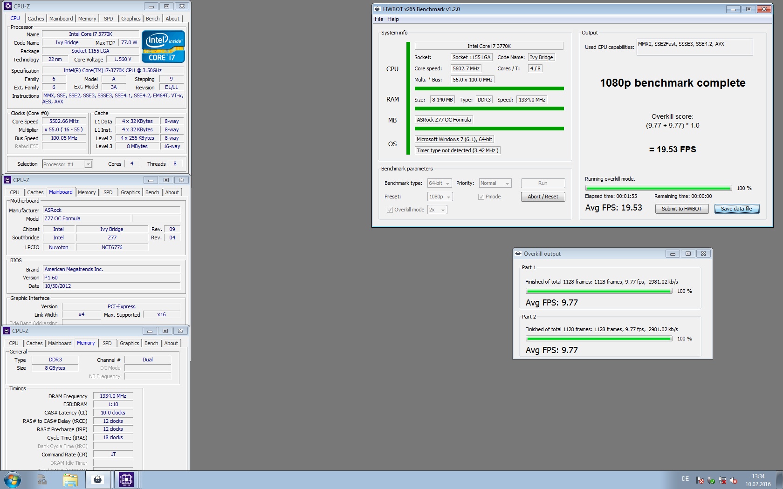This screenshot has width=783, height=489.
Task: Click the Core speed 5602.7 MHz field
Action: point(466,69)
